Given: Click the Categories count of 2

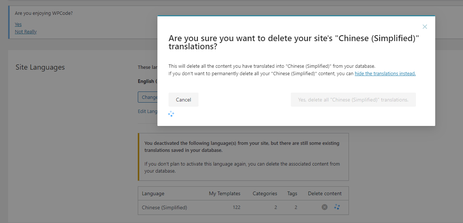Looking at the screenshot, I should (276, 207).
